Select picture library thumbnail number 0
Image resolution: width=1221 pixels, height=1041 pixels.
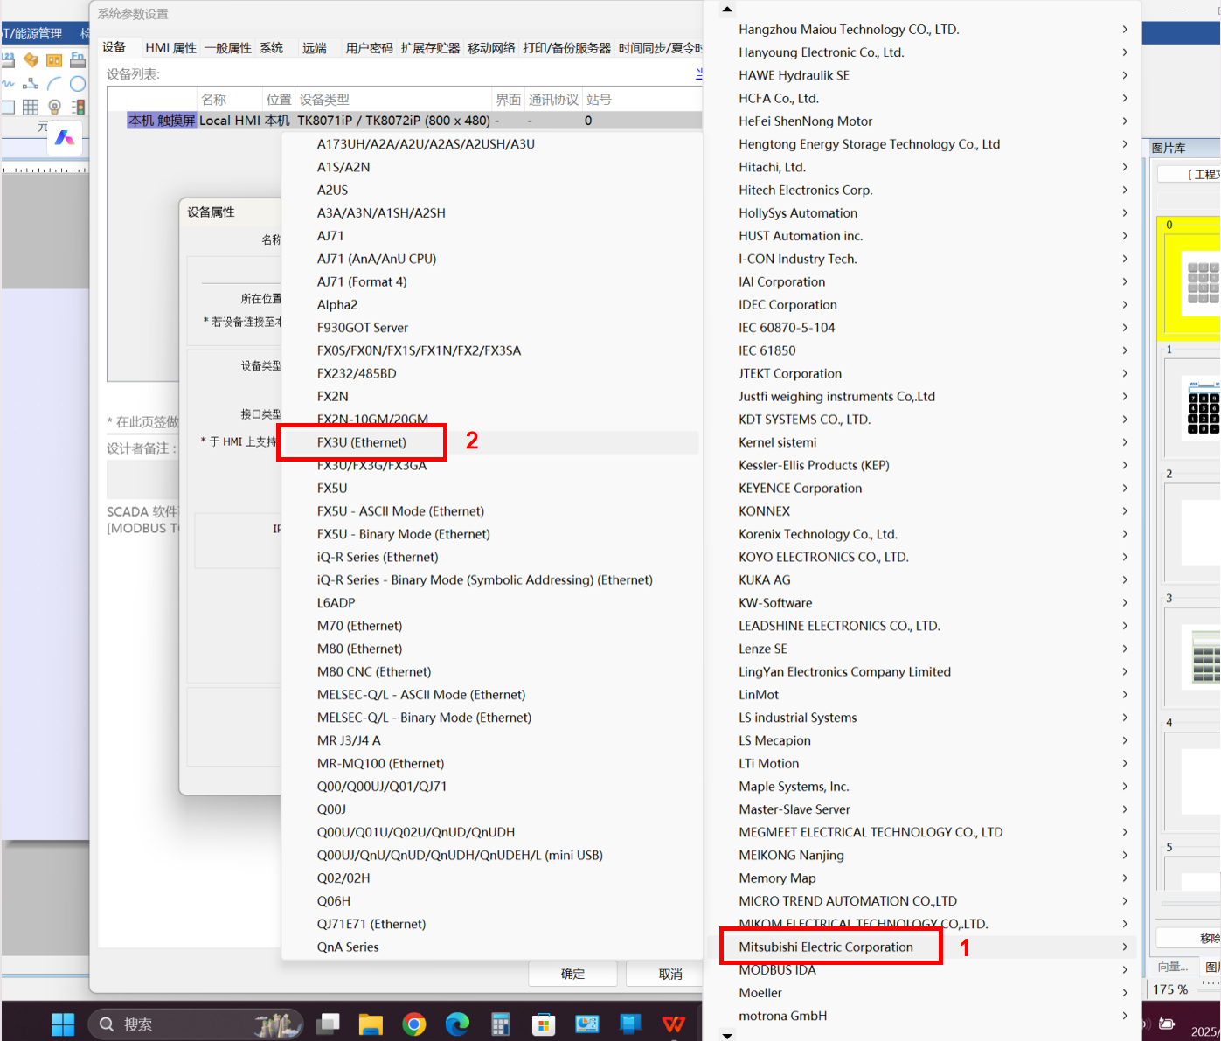click(1189, 278)
